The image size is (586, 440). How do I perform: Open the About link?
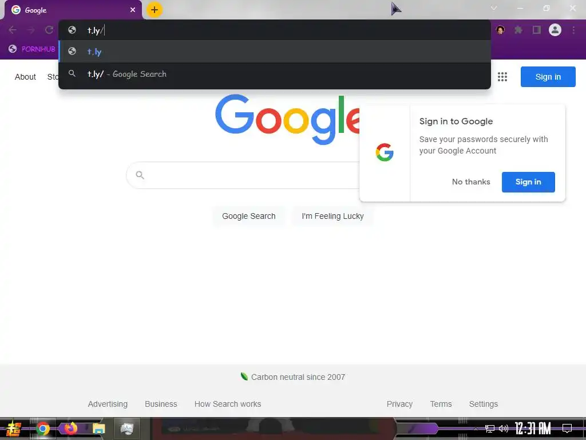pyautogui.click(x=25, y=77)
